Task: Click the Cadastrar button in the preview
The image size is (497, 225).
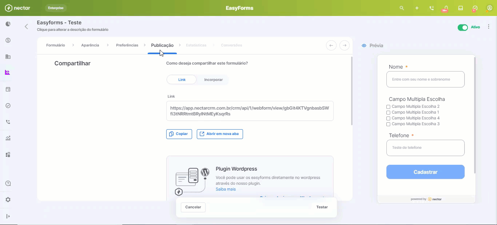Action: point(425,172)
